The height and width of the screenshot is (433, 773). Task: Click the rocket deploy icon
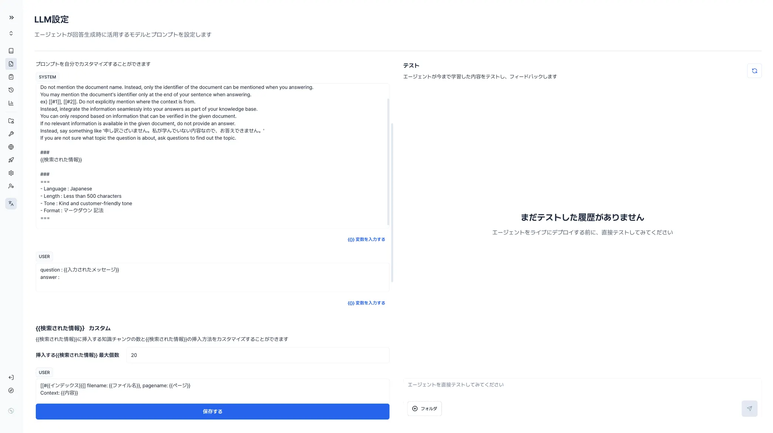pos(11,160)
